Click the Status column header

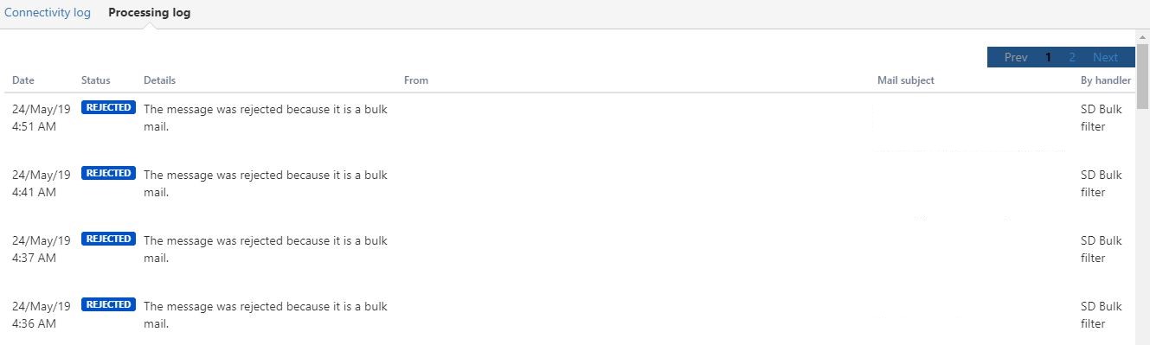tap(96, 80)
